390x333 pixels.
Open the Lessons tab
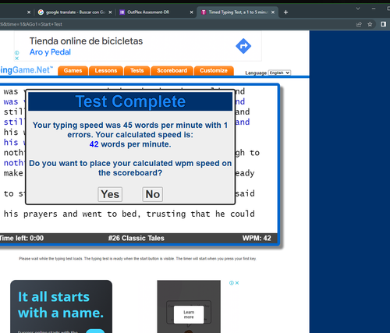(x=106, y=71)
